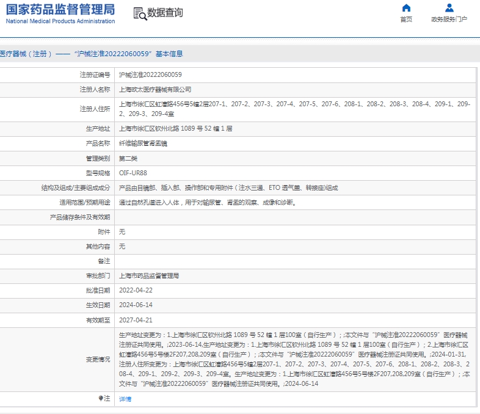Viewport: 480px width, 414px height.
Task: Open the 政务服务门户 user portal icon
Action: tap(449, 8)
